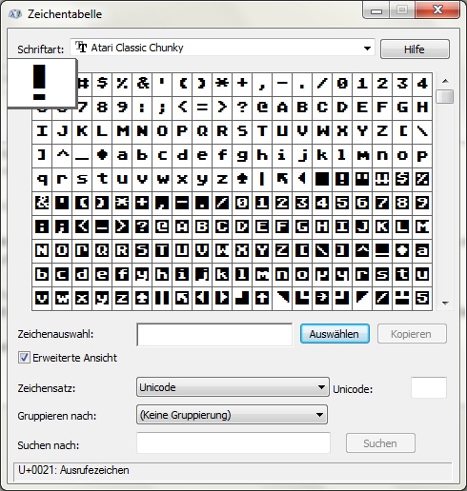Select the plain lowercase q character

click(42, 179)
